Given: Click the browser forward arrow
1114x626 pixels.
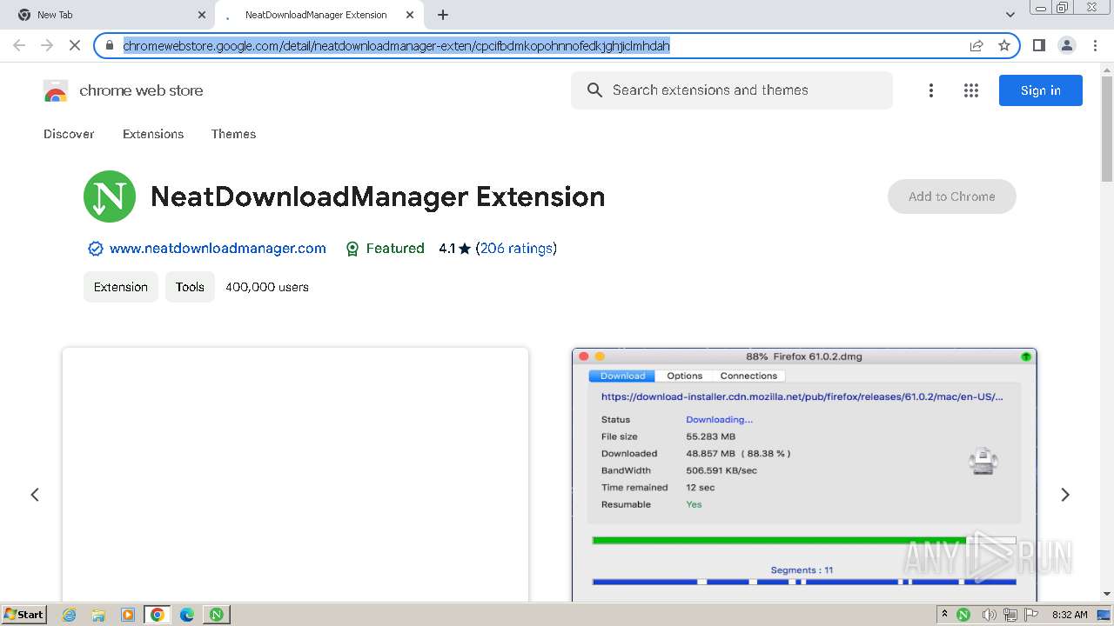Looking at the screenshot, I should coord(47,45).
